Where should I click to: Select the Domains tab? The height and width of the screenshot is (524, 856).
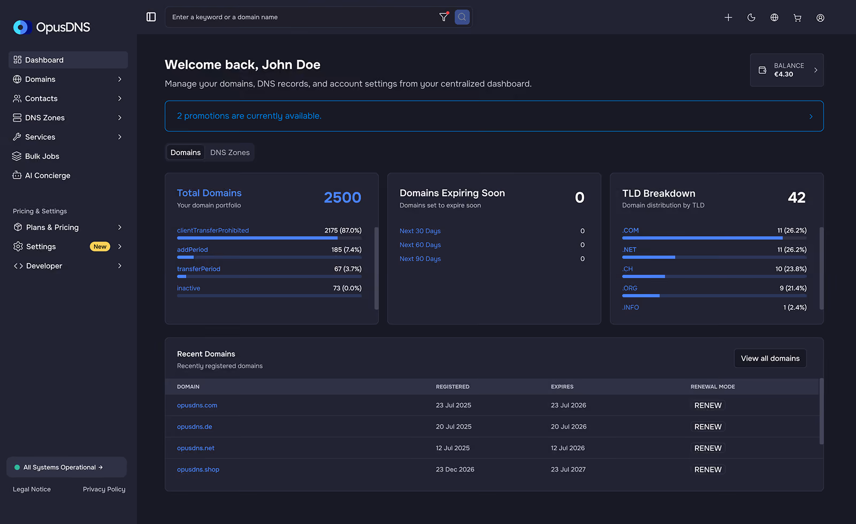coord(186,152)
